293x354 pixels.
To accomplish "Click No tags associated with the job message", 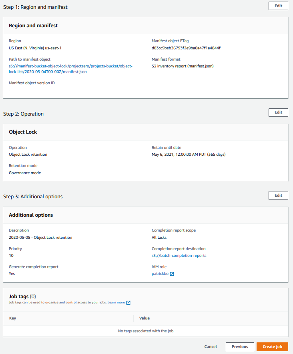I will point(146,331).
